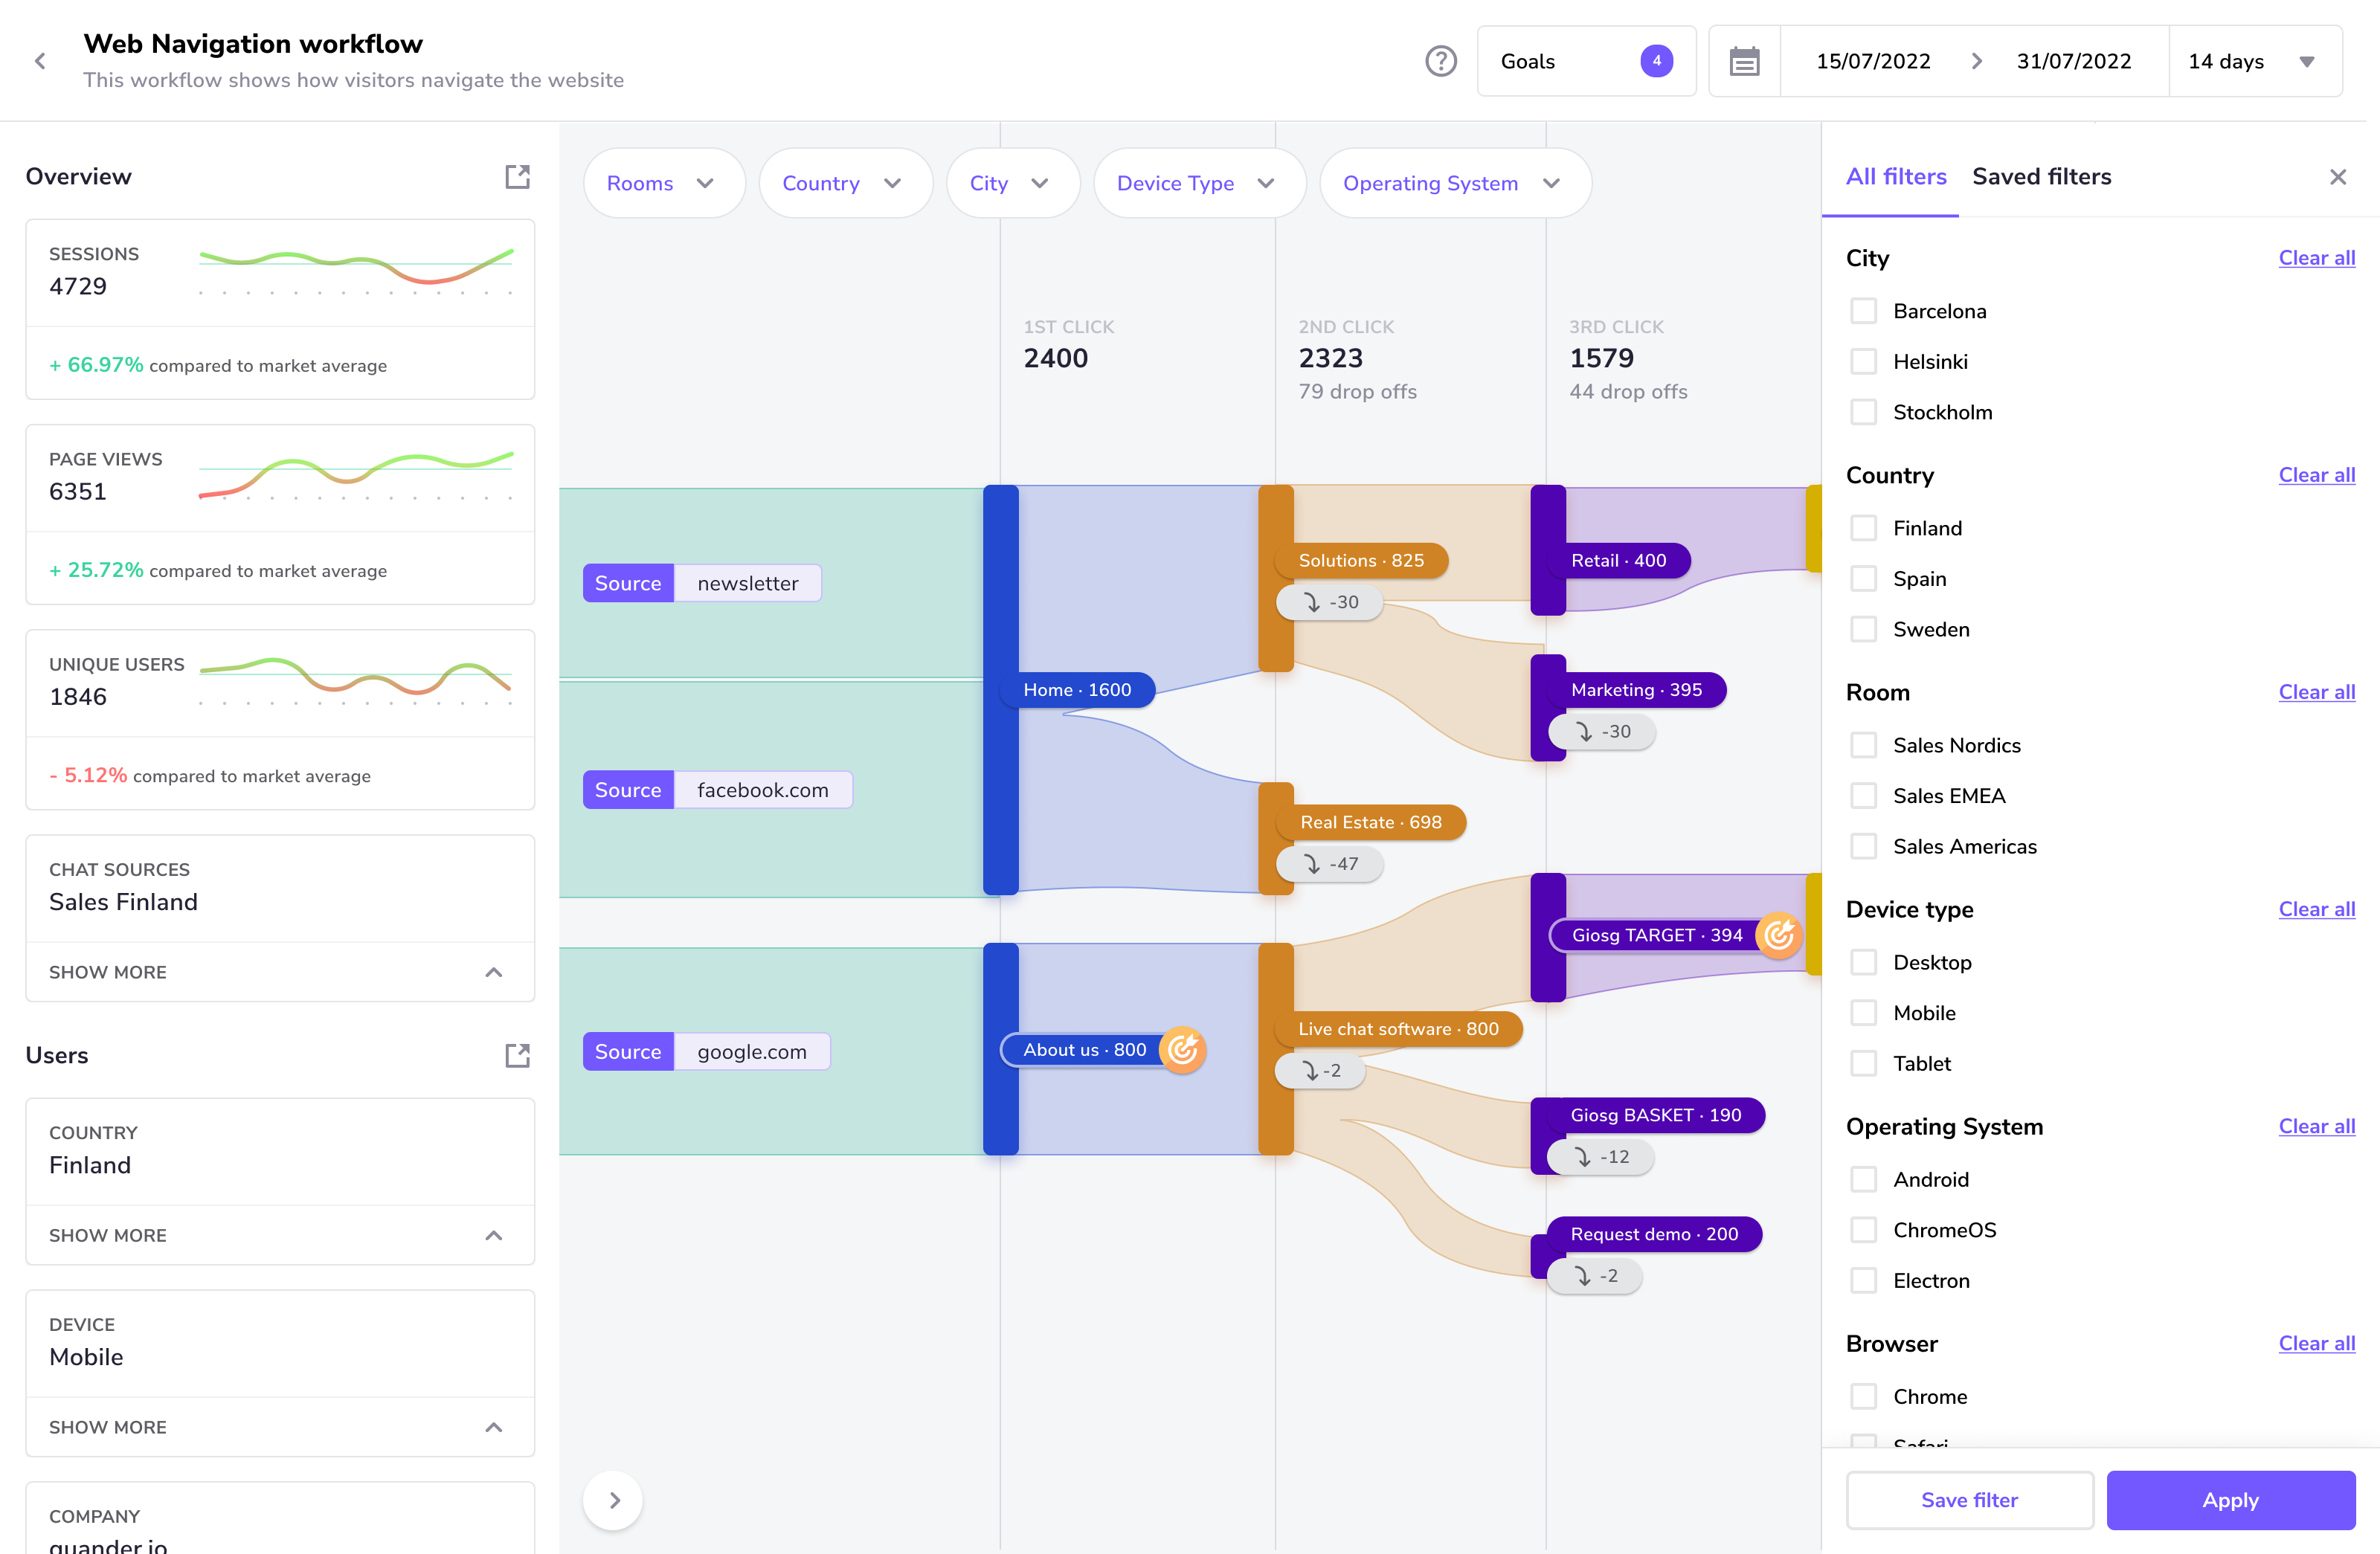Open the Device Type dropdown
The width and height of the screenshot is (2380, 1554).
coord(1199,183)
